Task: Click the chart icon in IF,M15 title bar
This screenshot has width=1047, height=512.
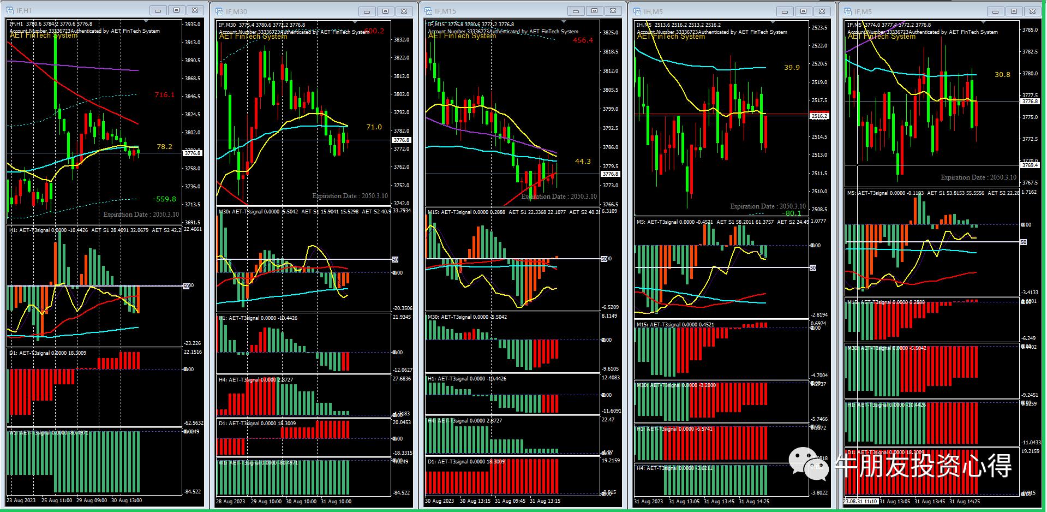Action: point(429,11)
